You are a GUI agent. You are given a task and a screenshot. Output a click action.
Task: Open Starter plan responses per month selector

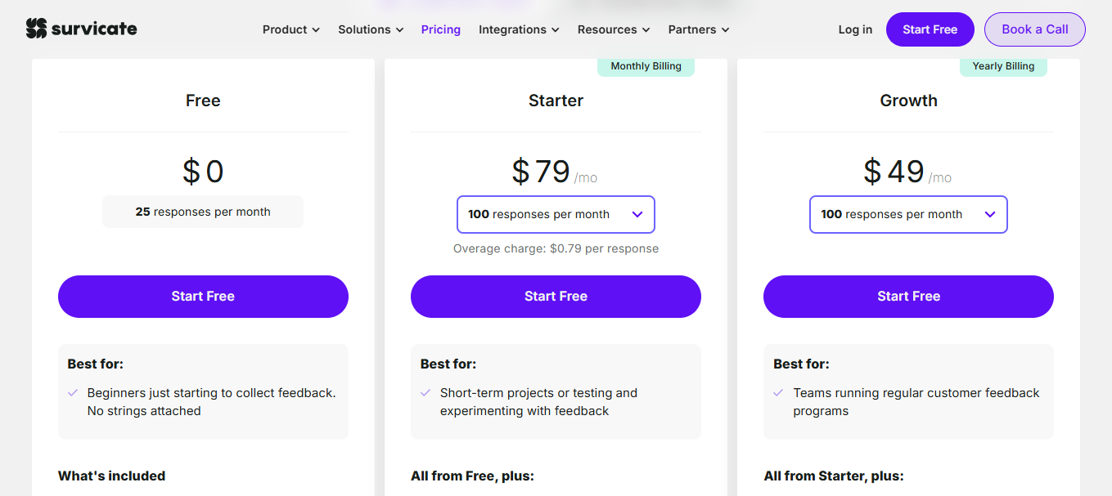point(556,214)
